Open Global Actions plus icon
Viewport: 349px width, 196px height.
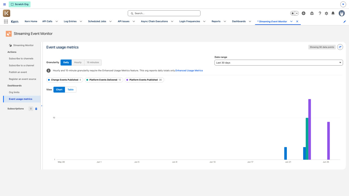[303, 13]
